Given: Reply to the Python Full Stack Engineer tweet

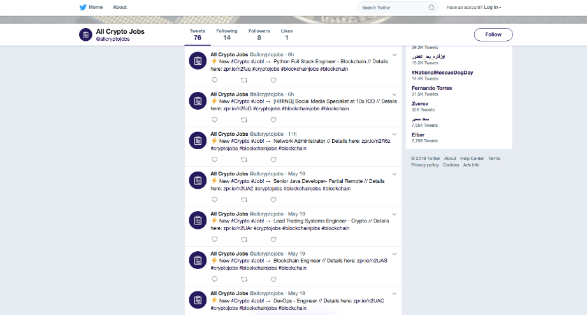Looking at the screenshot, I should (215, 80).
